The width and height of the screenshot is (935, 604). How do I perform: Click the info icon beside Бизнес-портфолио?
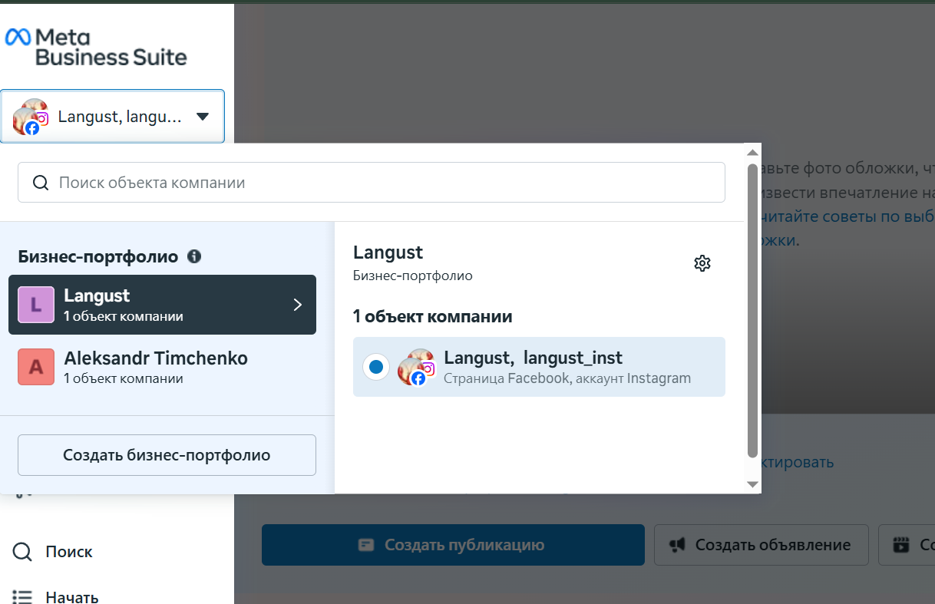pos(194,256)
